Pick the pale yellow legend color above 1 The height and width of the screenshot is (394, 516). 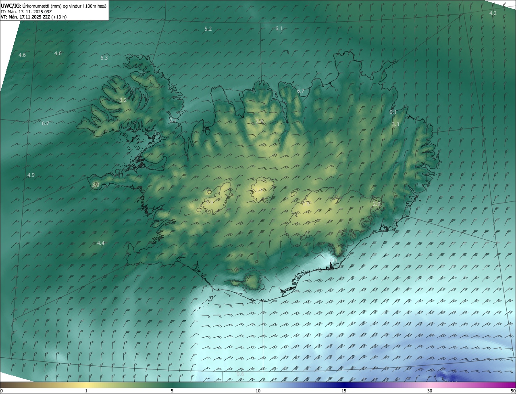pos(86,385)
